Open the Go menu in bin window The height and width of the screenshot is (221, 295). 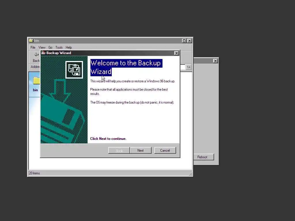point(50,47)
